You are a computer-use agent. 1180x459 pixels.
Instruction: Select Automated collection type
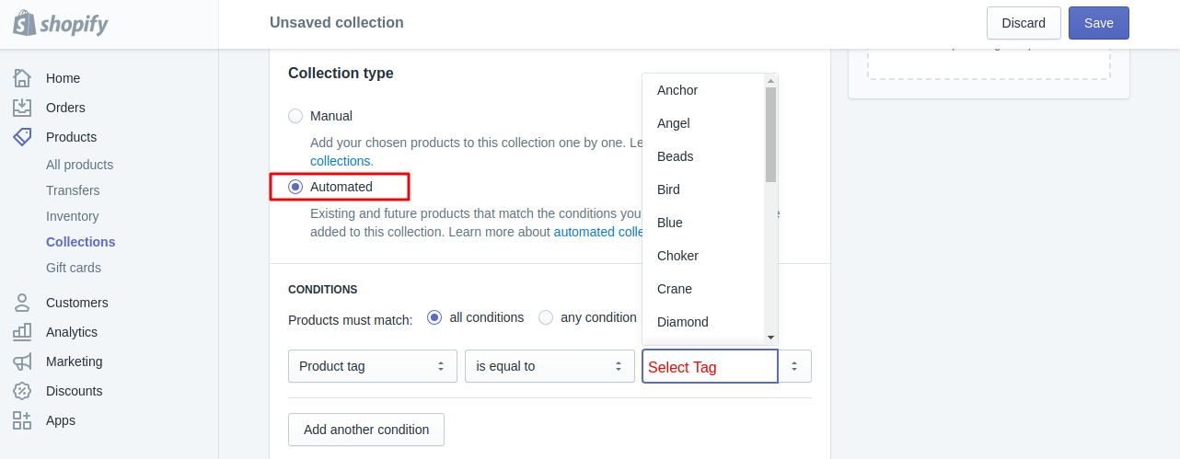pyautogui.click(x=295, y=187)
